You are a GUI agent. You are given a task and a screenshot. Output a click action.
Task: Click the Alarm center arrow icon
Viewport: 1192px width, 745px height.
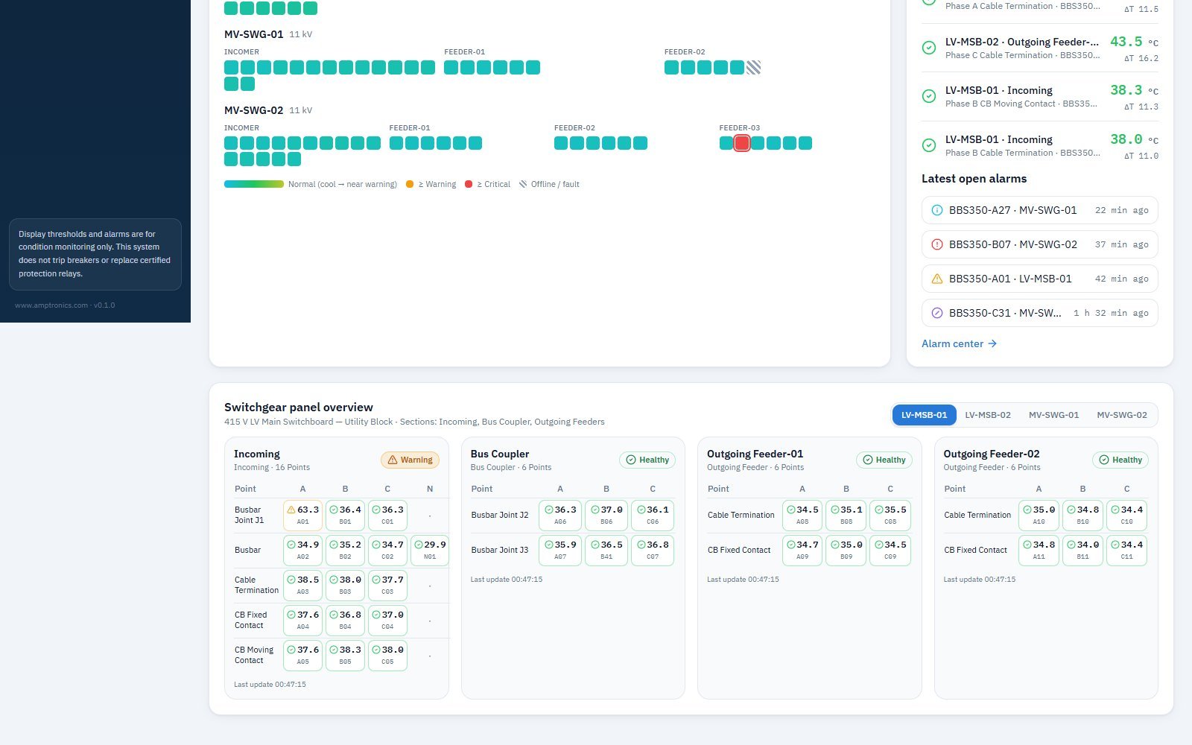coord(992,343)
